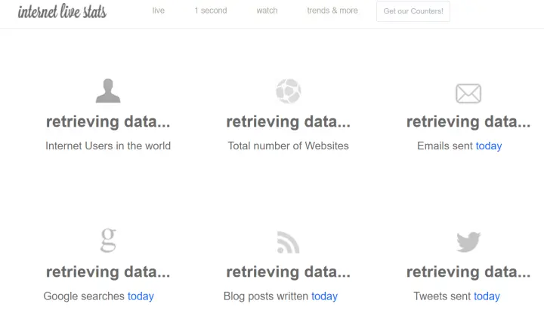Click the Internet Users in the world label

(108, 146)
